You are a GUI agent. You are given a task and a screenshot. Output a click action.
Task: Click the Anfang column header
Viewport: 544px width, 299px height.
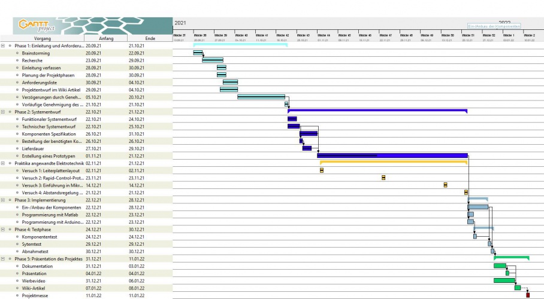105,38
